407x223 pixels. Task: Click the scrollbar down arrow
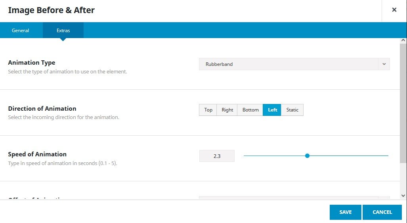[403, 195]
